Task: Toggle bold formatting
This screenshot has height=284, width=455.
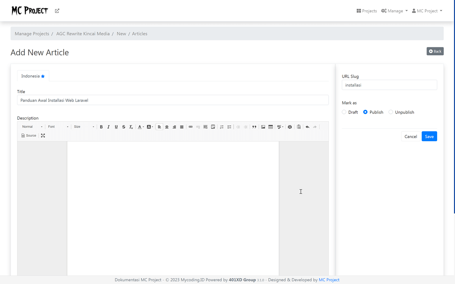Action: pos(101,127)
